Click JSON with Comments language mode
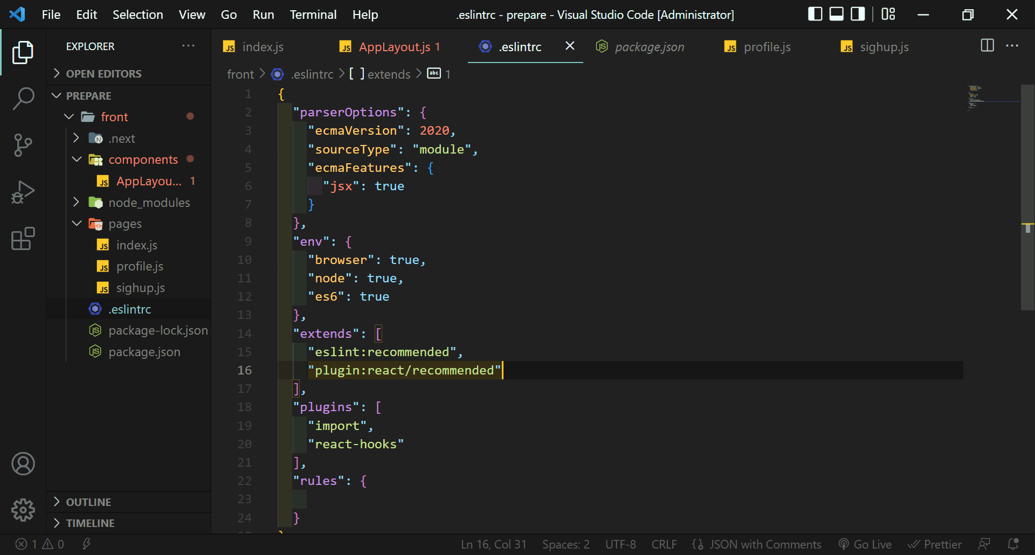1035x555 pixels. coord(765,544)
